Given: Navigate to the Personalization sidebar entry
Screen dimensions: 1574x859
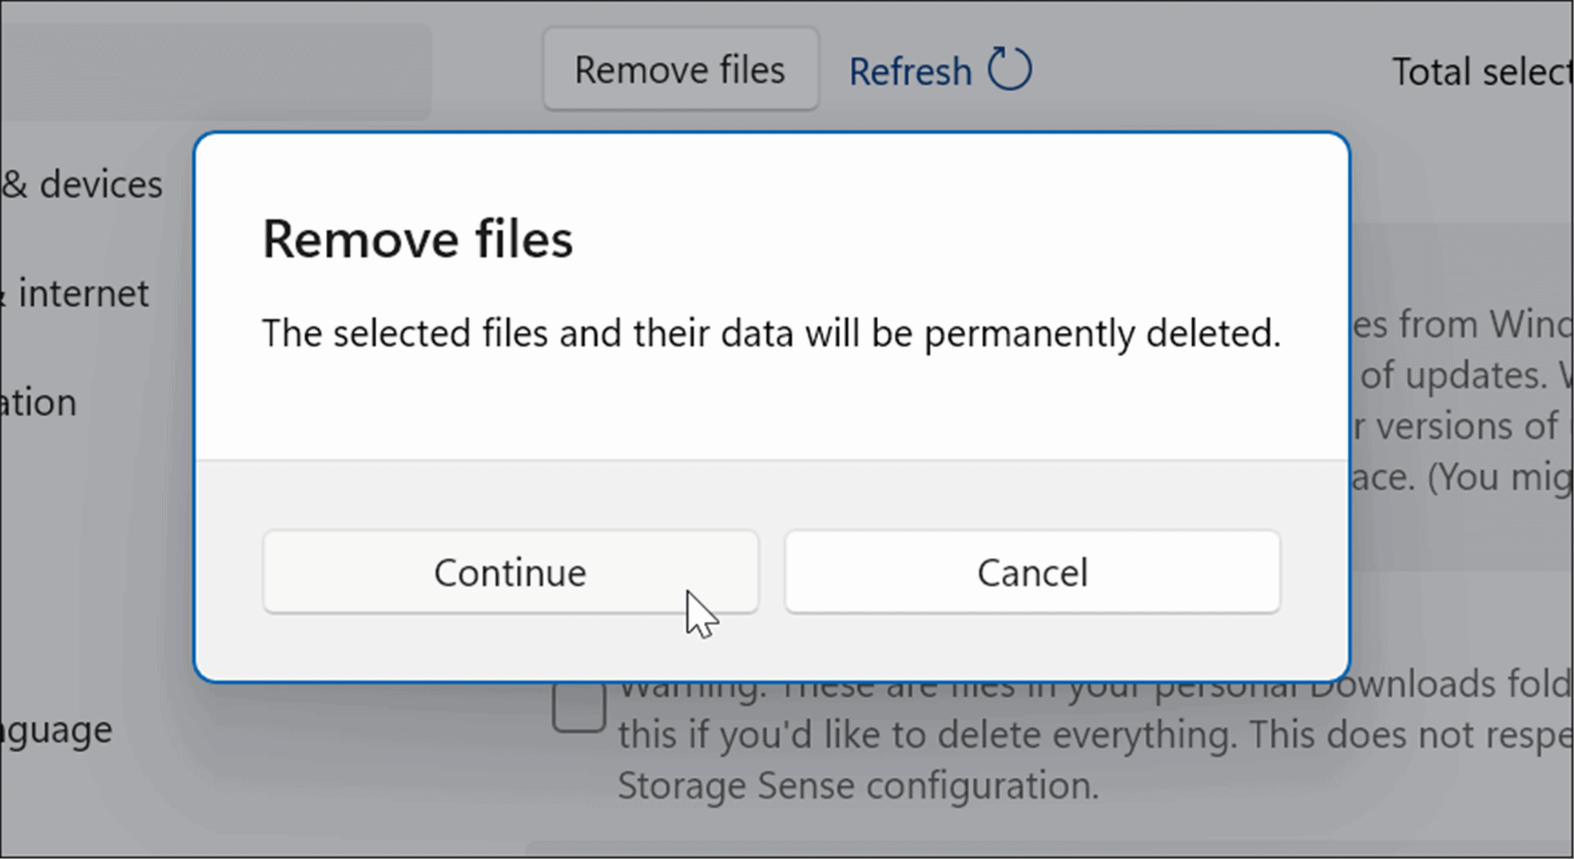Looking at the screenshot, I should click(36, 402).
